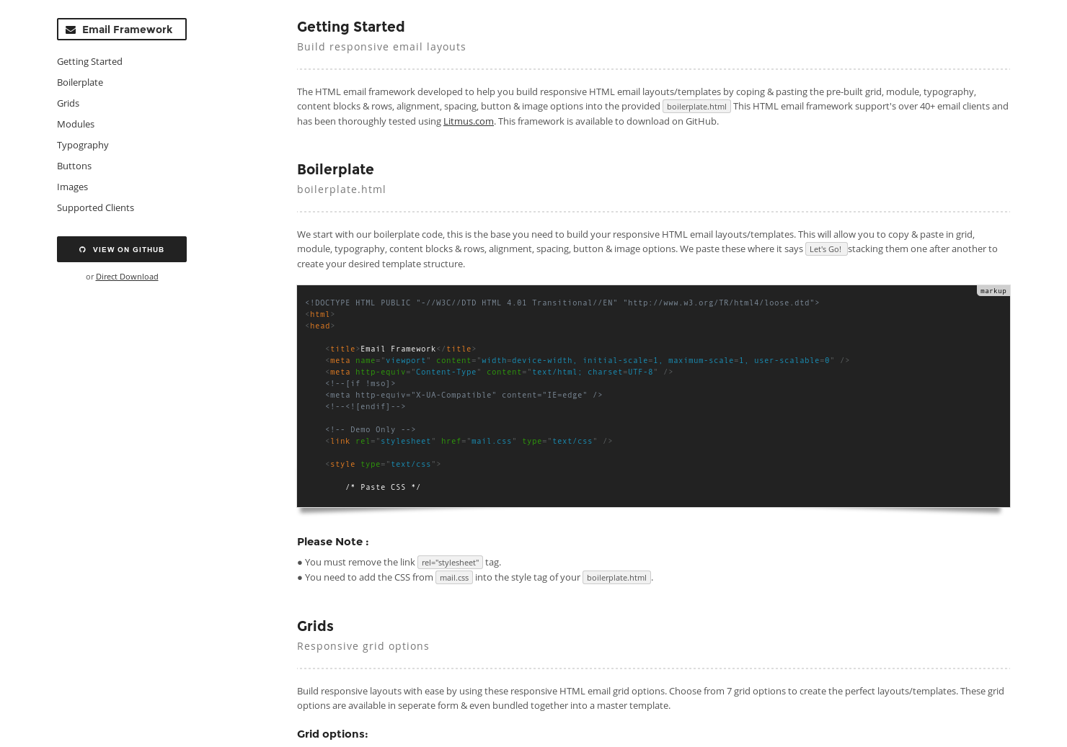Click the boilerplate.html inline code tag
The width and height of the screenshot is (1067, 747).
pyautogui.click(x=696, y=106)
